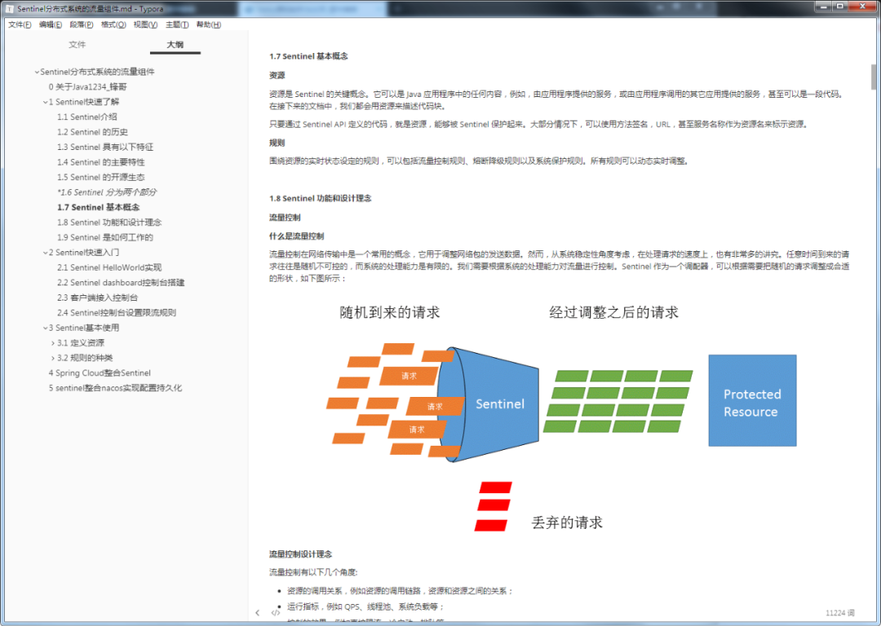
Task: Jump to 1.3 Sentinel 具有以下特征 heading
Action: click(105, 147)
